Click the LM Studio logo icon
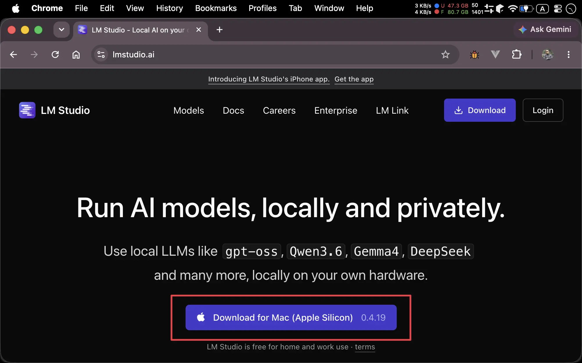The height and width of the screenshot is (363, 582). click(x=27, y=110)
